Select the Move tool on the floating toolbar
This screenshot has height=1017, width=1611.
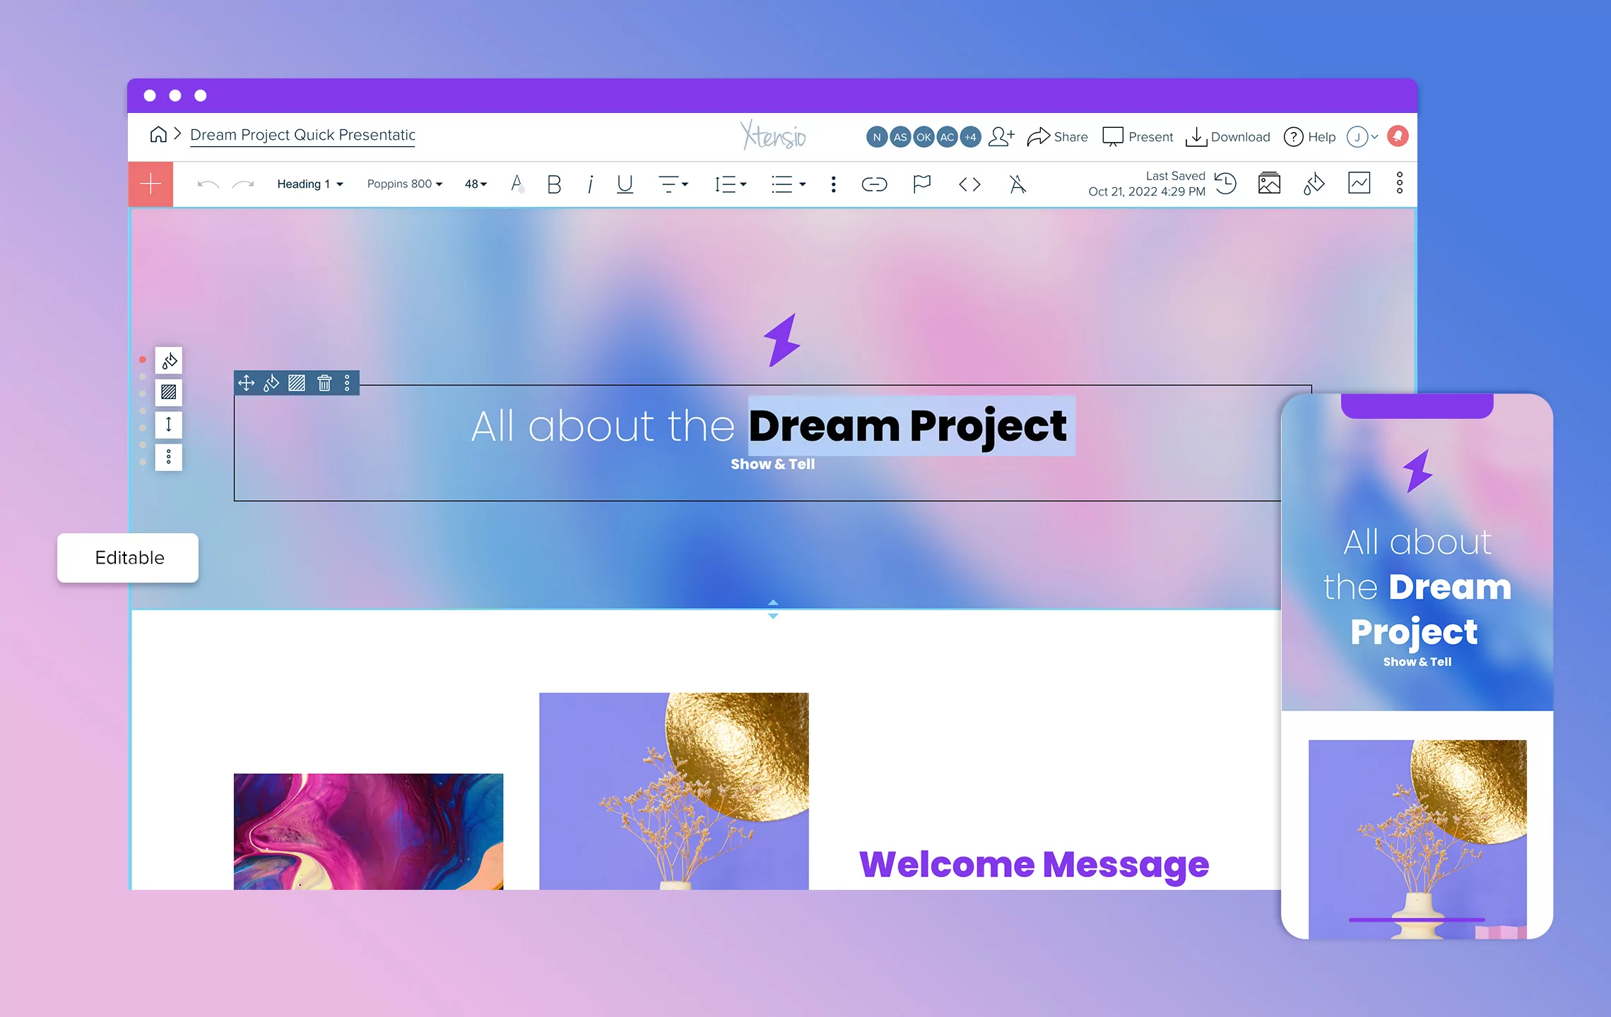tap(244, 383)
